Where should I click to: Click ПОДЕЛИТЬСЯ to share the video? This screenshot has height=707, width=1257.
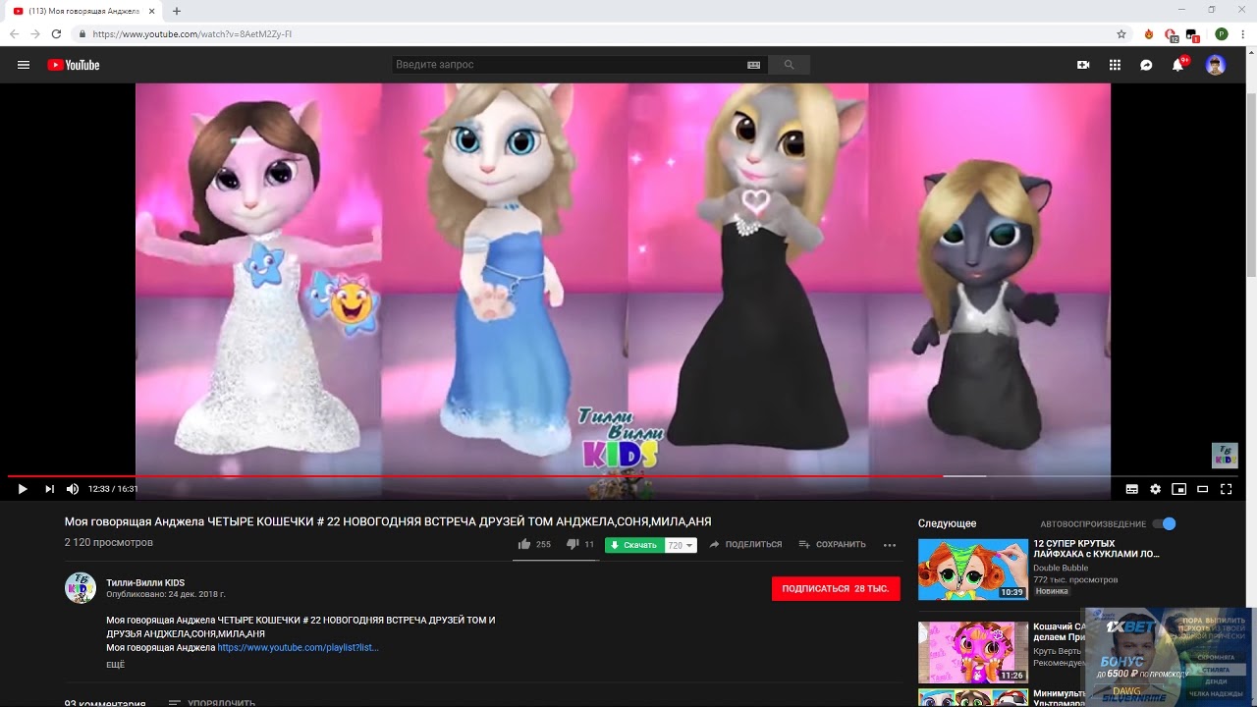[x=745, y=544]
